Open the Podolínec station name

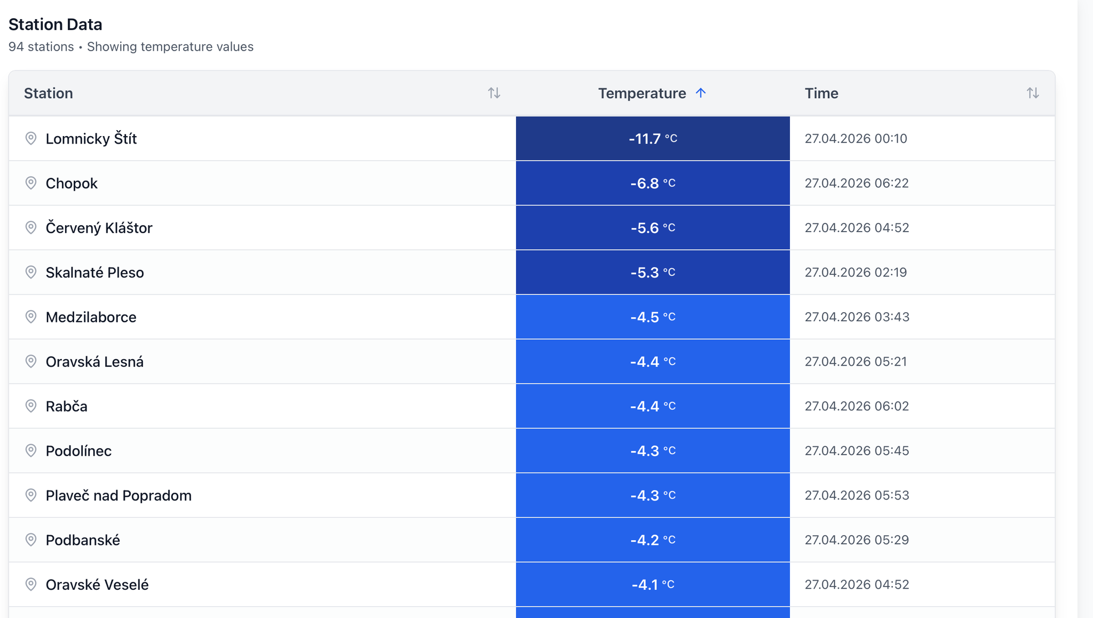pos(78,451)
